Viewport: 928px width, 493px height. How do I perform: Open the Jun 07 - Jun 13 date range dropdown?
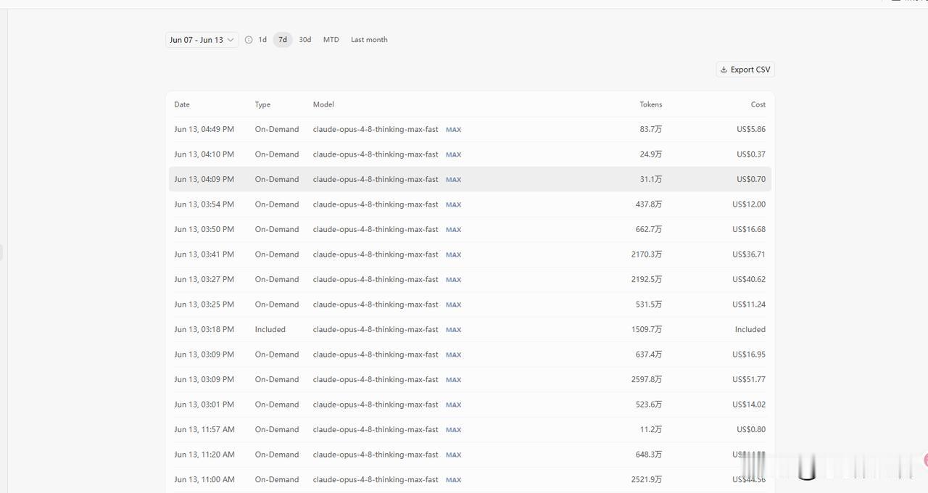(x=202, y=40)
